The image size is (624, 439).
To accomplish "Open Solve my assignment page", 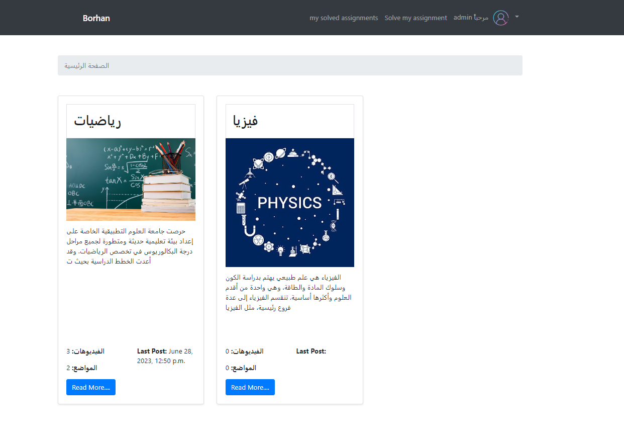I will [415, 18].
